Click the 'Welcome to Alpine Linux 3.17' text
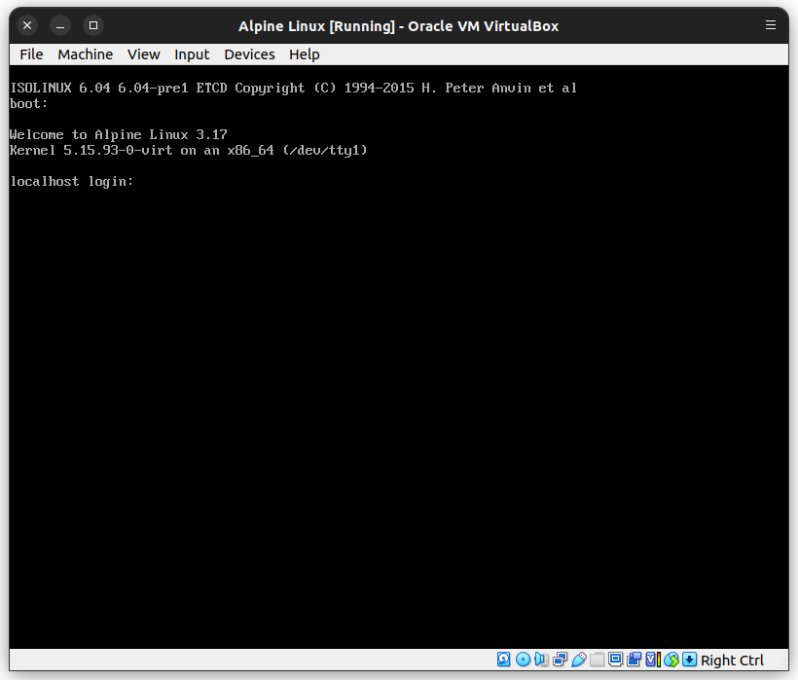Viewport: 798px width, 680px height. pos(118,135)
